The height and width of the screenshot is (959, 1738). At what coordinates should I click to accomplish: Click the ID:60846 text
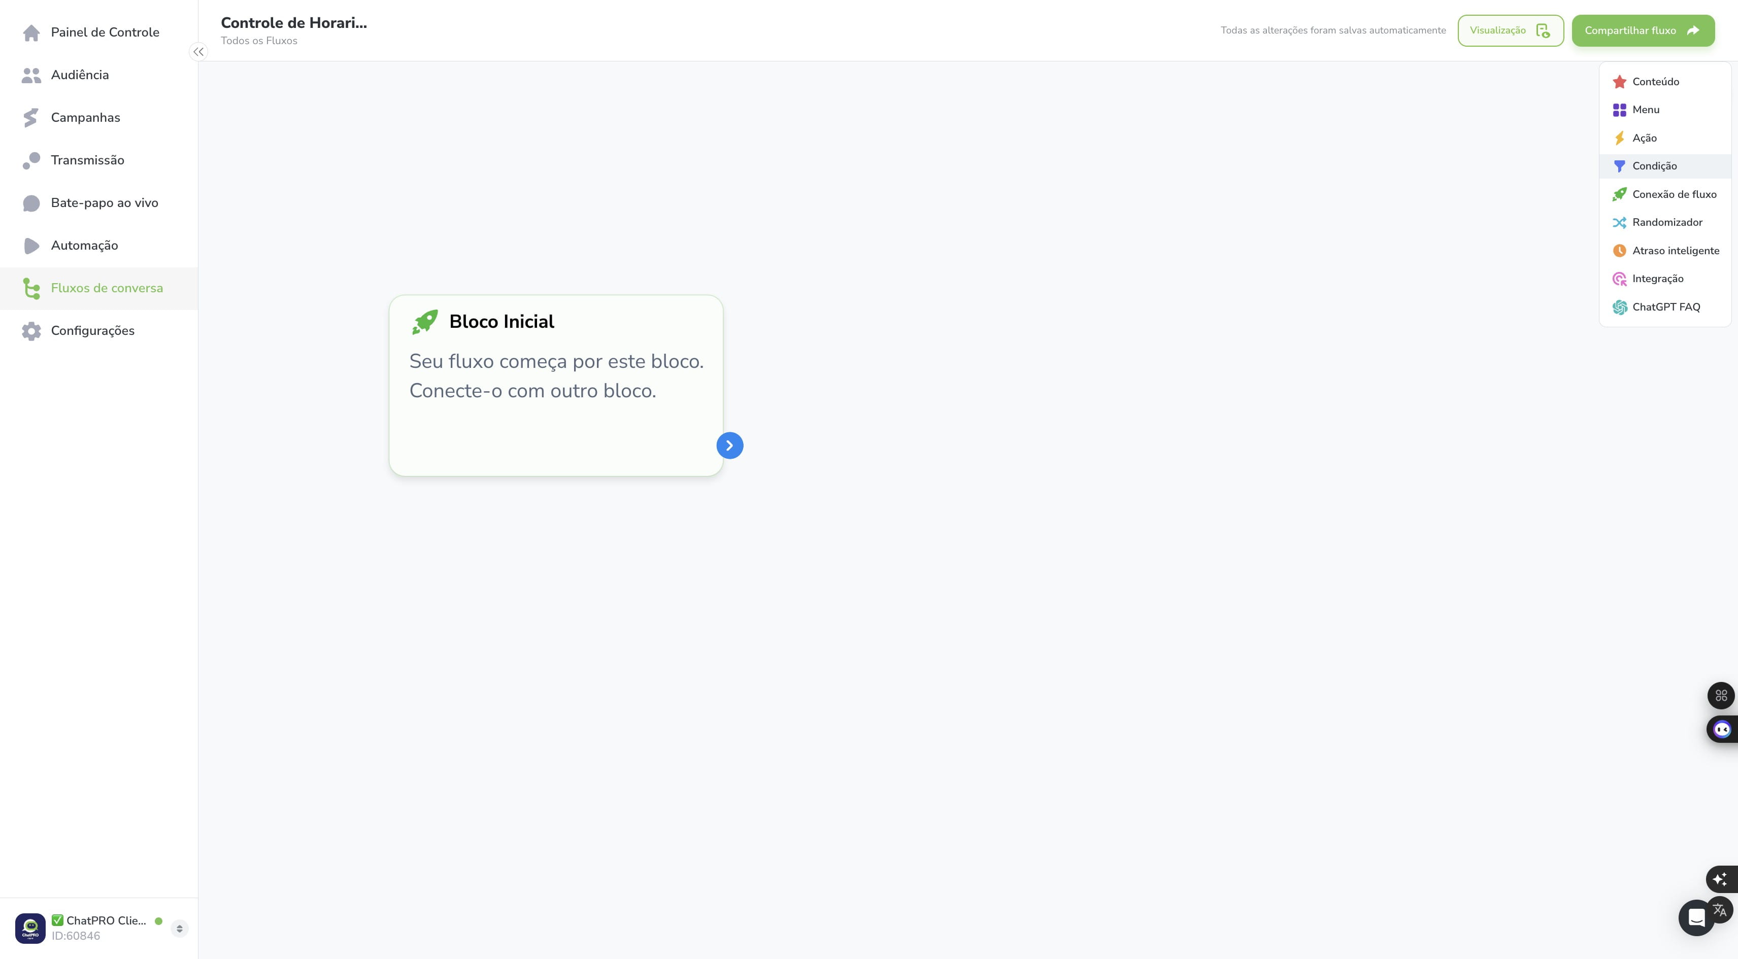point(76,936)
